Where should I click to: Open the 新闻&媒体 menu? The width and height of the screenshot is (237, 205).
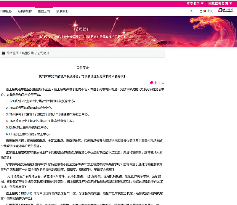click(25, 11)
